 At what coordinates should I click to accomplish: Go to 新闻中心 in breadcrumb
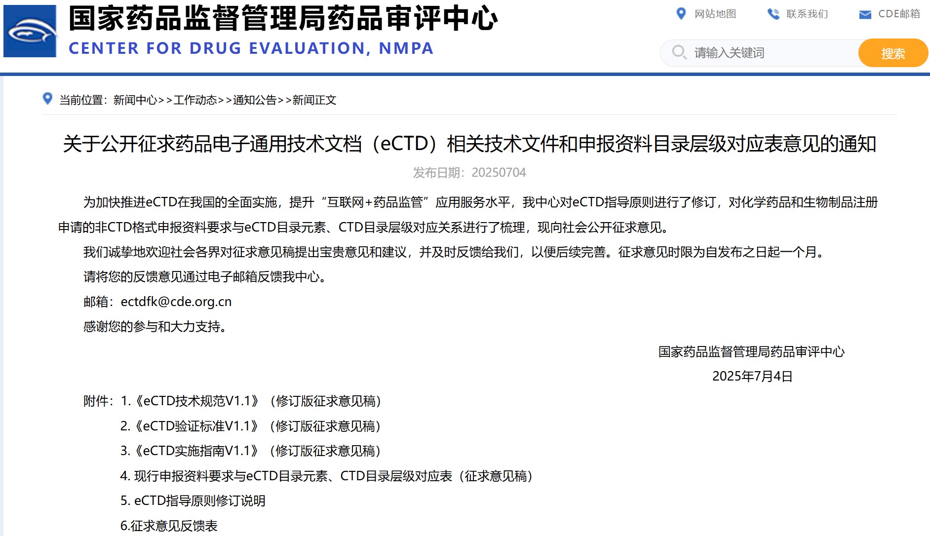tap(135, 100)
